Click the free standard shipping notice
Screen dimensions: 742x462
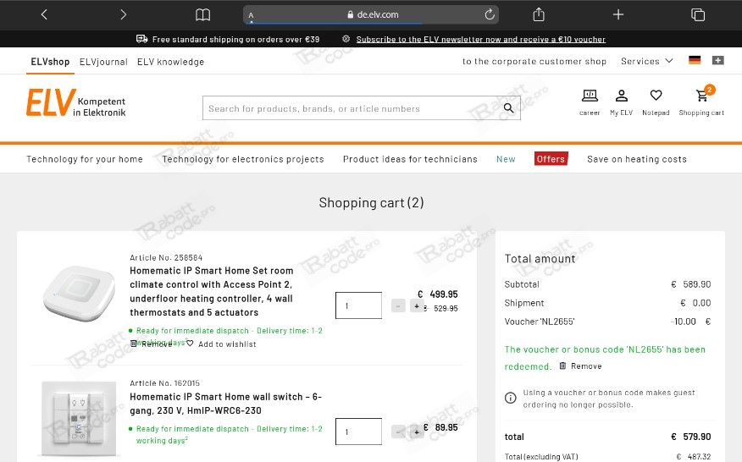(x=228, y=39)
